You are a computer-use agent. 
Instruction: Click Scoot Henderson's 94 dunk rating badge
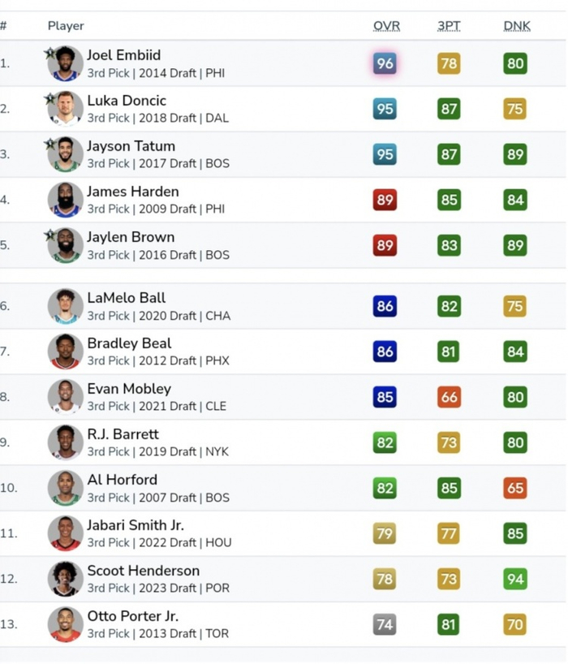(x=514, y=579)
